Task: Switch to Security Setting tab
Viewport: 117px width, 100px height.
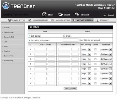Action: click(x=60, y=20)
